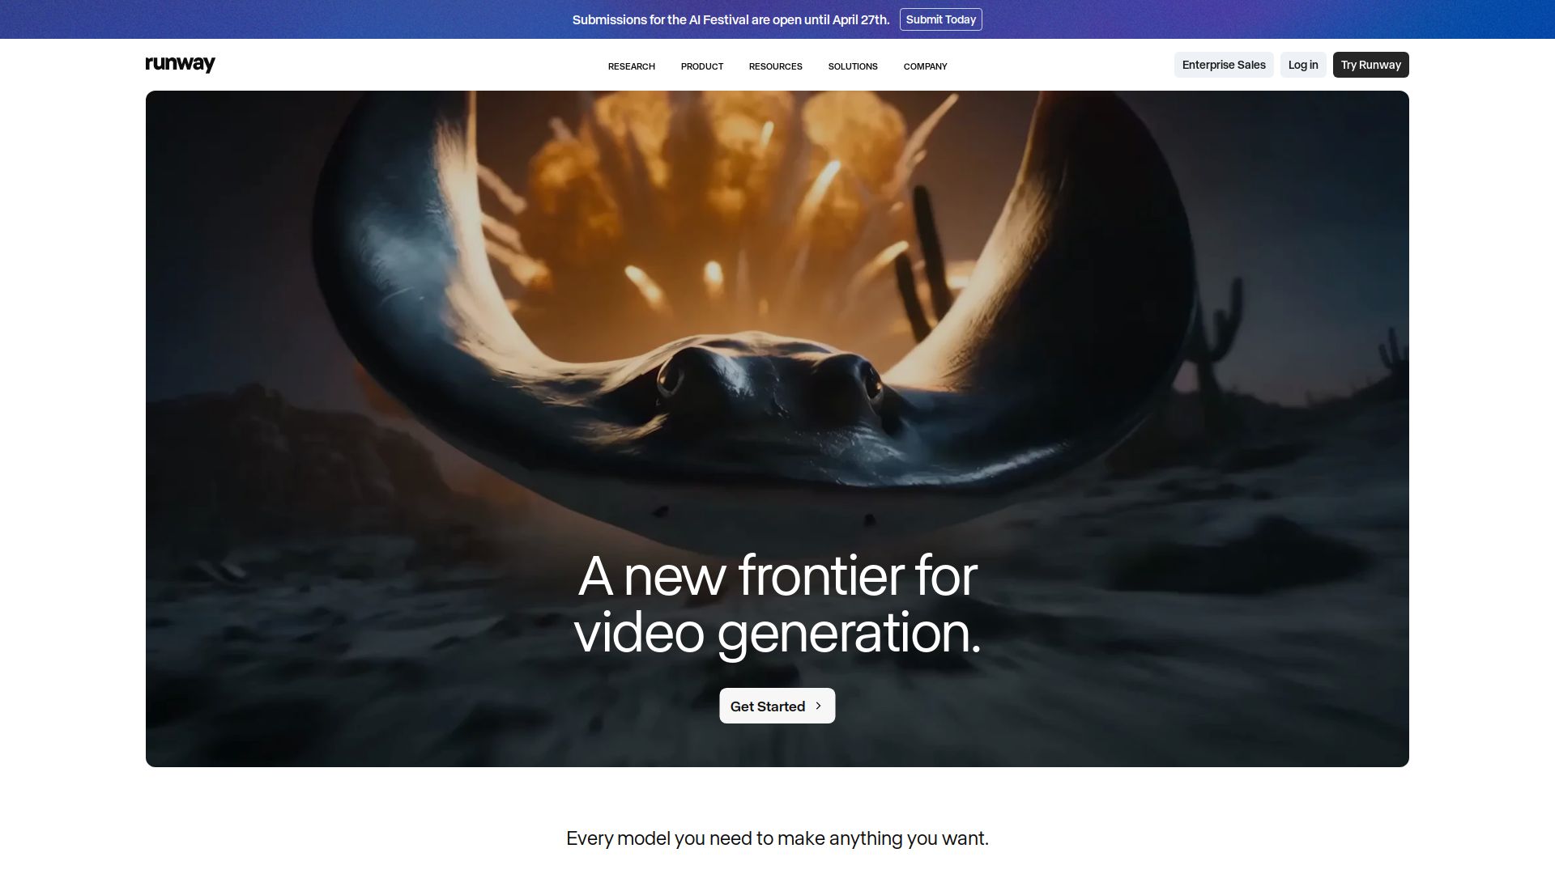The height and width of the screenshot is (874, 1555).
Task: Open the Resources navigation menu
Action: [775, 66]
